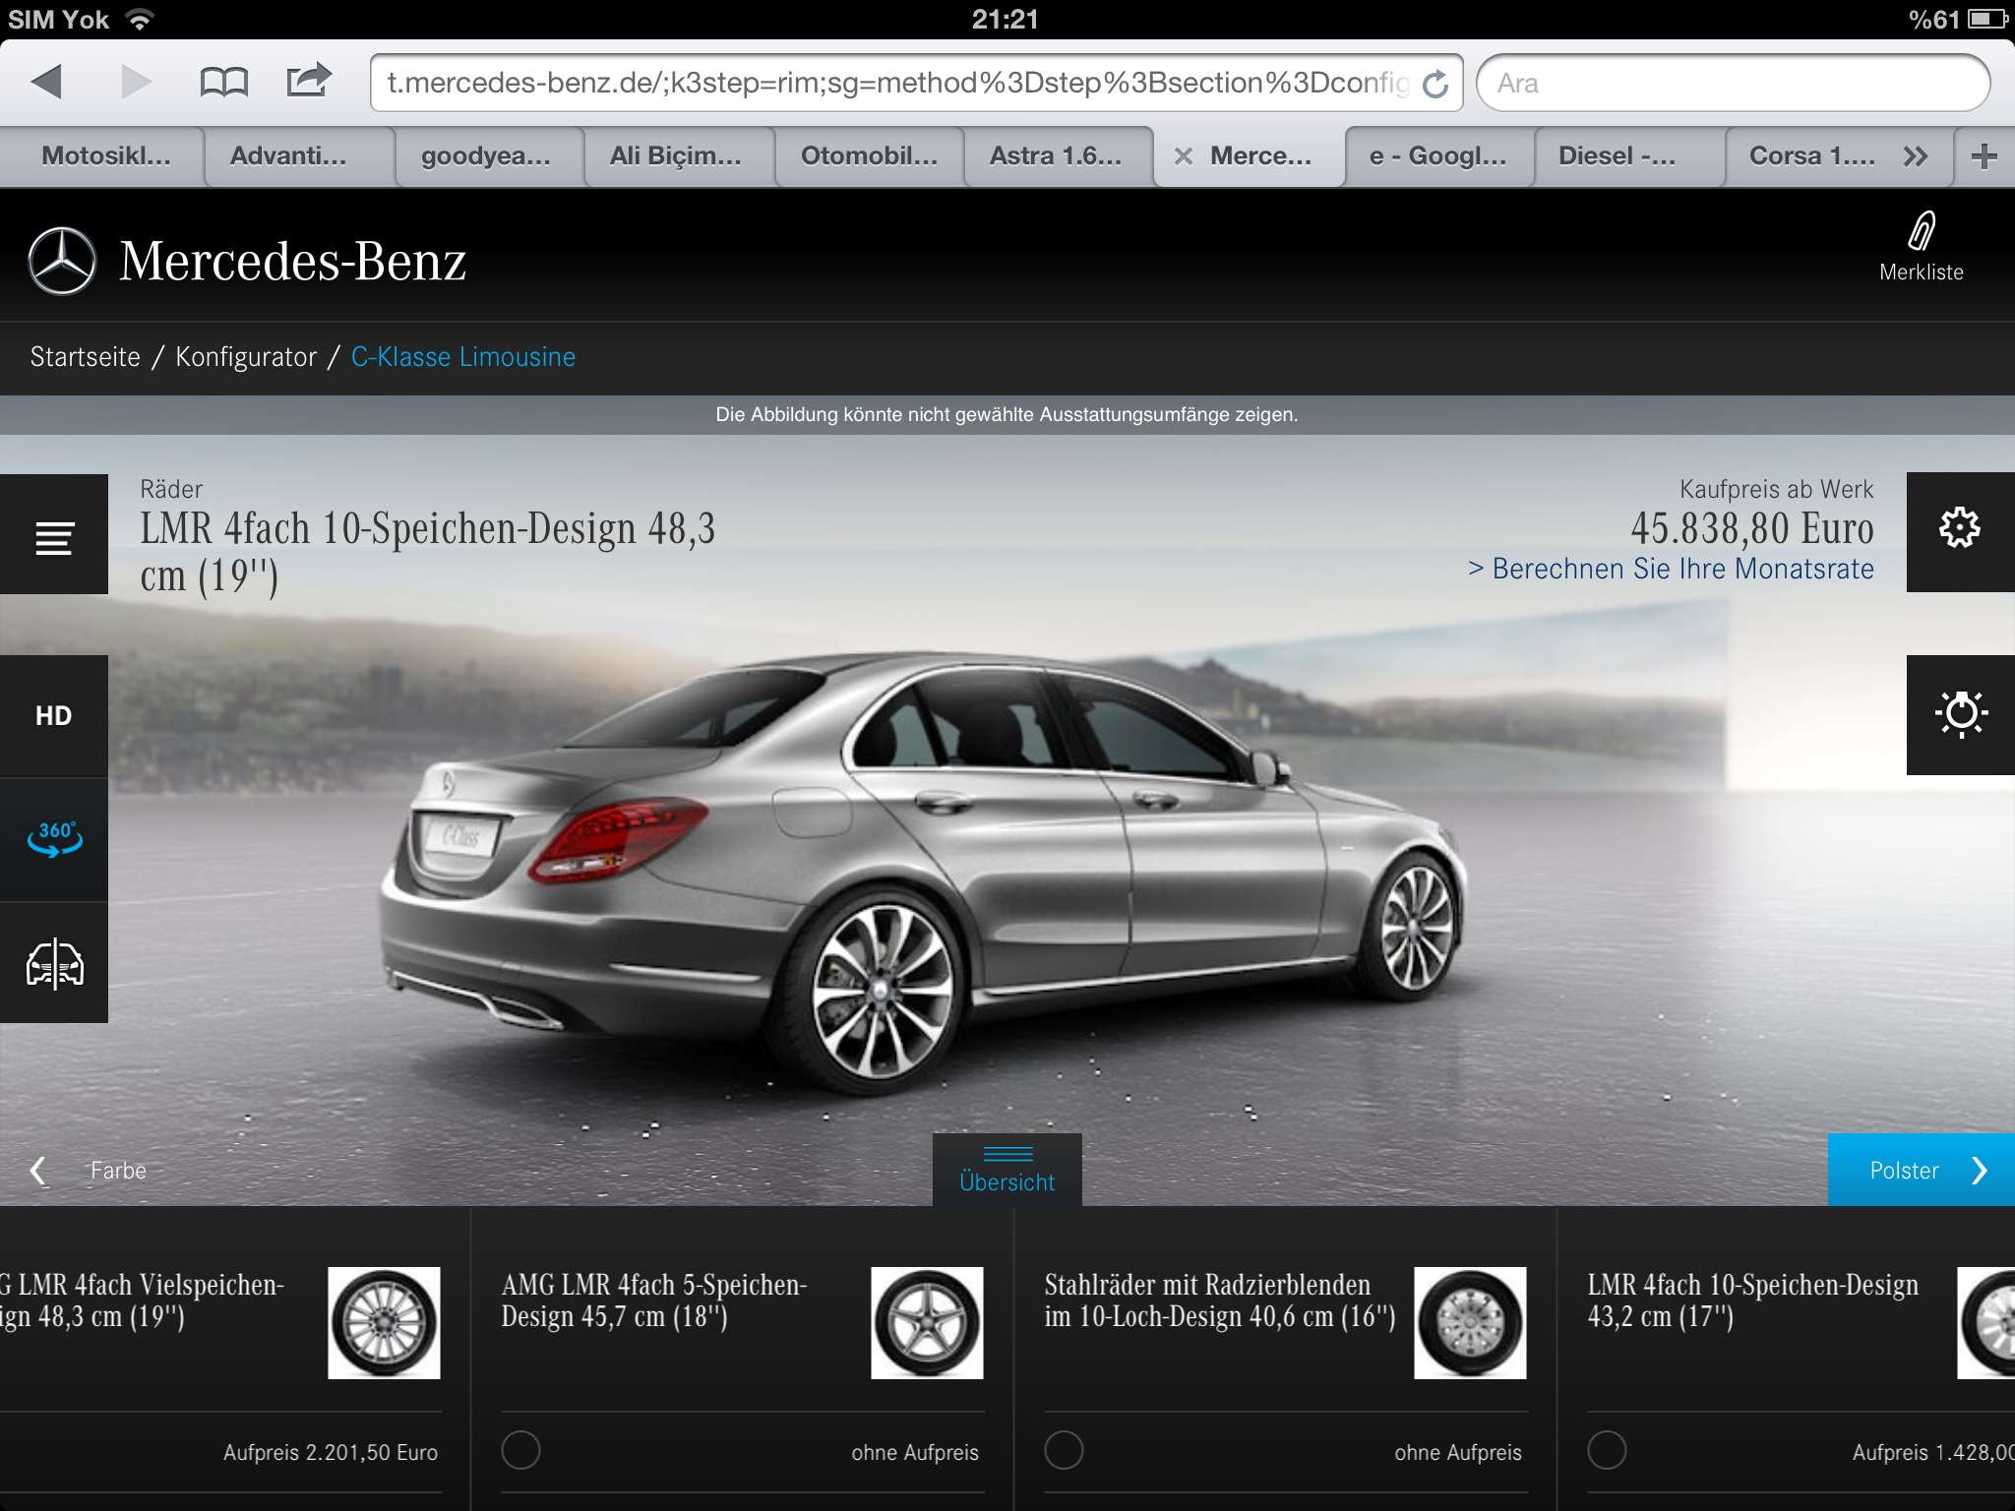Switch to Corsa 1.... tab
This screenshot has height=1511, width=2015.
click(1812, 156)
